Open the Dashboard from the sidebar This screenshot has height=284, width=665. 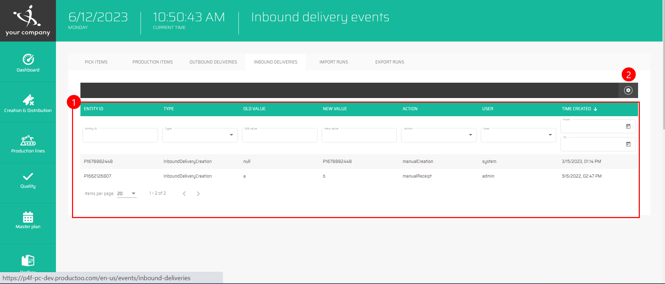click(28, 63)
